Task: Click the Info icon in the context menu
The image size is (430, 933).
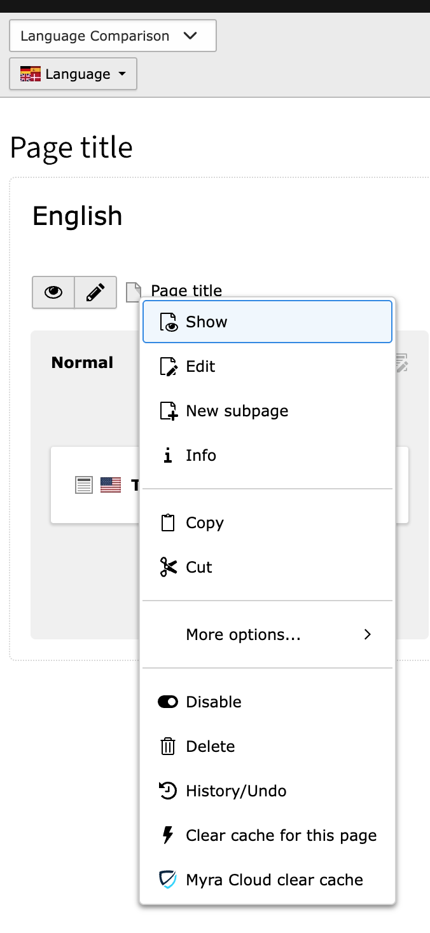Action: [167, 455]
